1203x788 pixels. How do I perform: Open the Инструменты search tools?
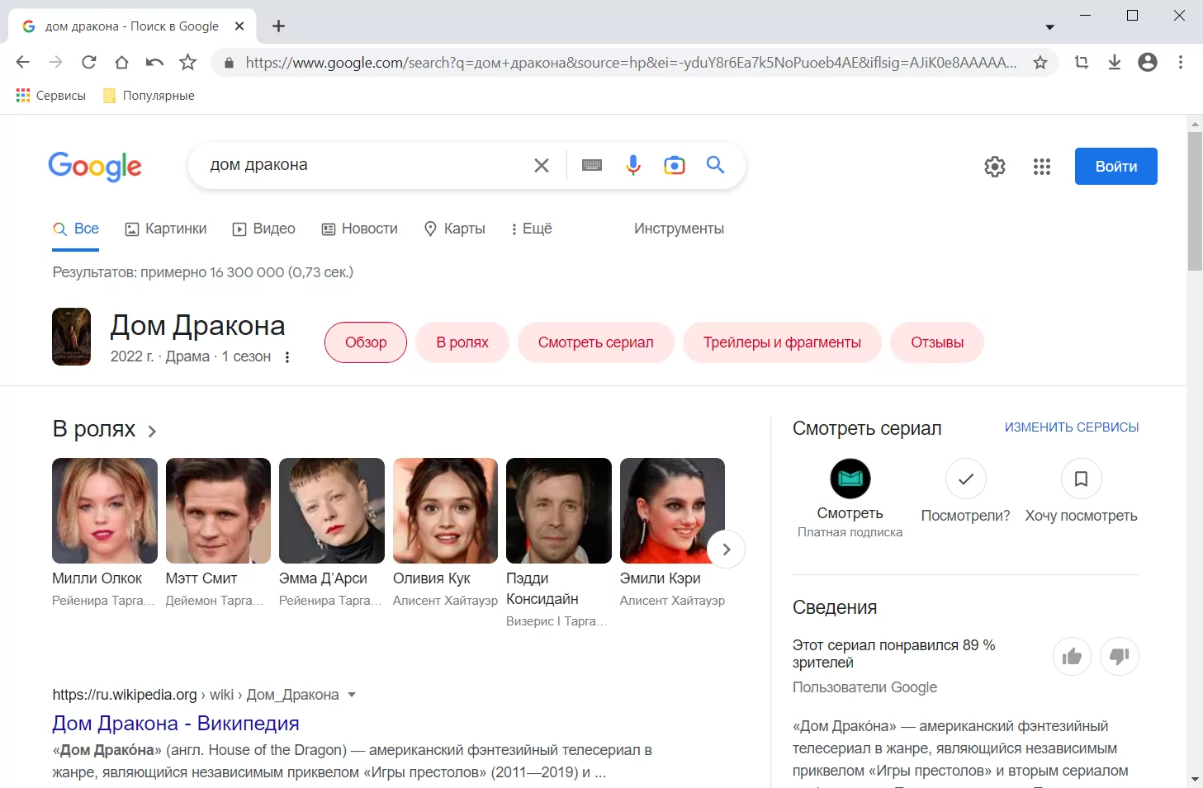[x=679, y=229]
